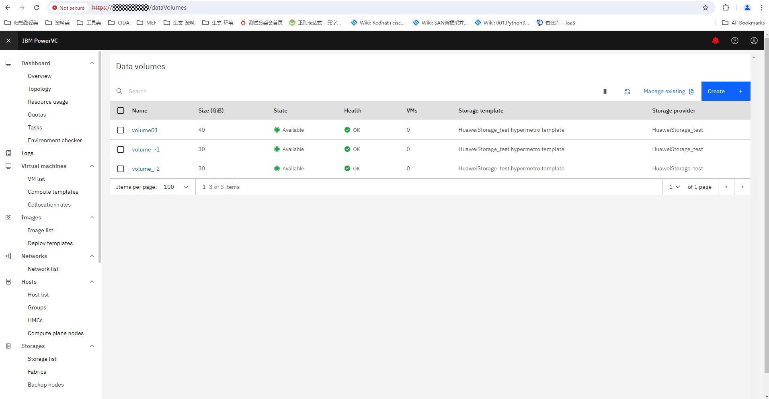Open the CIDA bookmark folder

coord(119,23)
